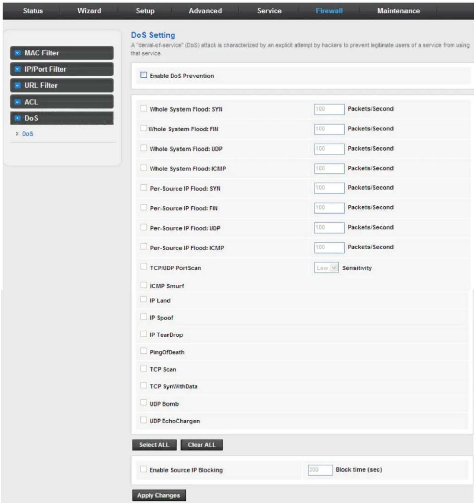Check Per-Source IP Flood: UDP
The height and width of the screenshot is (503, 474).
tap(144, 227)
